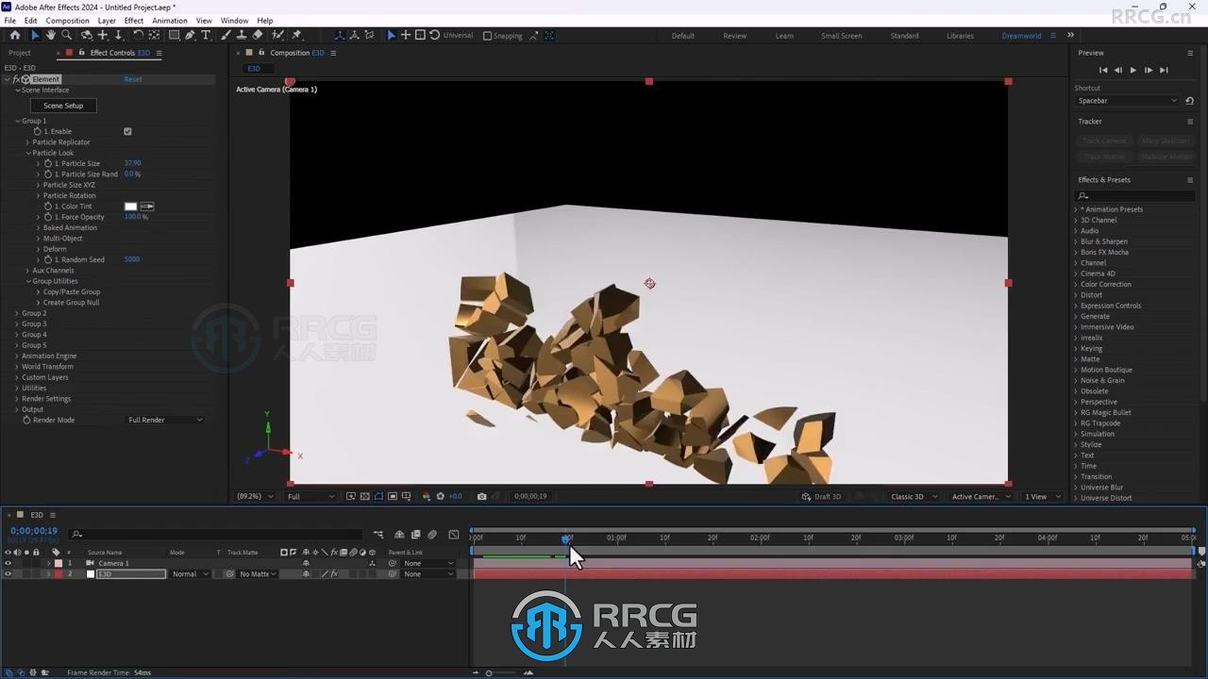Screen dimensions: 1208x679
Task: Click the Color Tint white swatch
Action: point(131,207)
